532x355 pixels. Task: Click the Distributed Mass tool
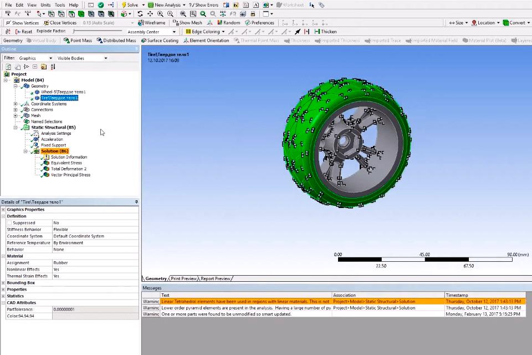(x=116, y=40)
